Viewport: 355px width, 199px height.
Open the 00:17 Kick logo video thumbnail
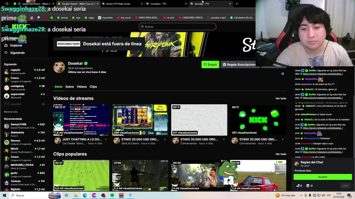pos(258,120)
